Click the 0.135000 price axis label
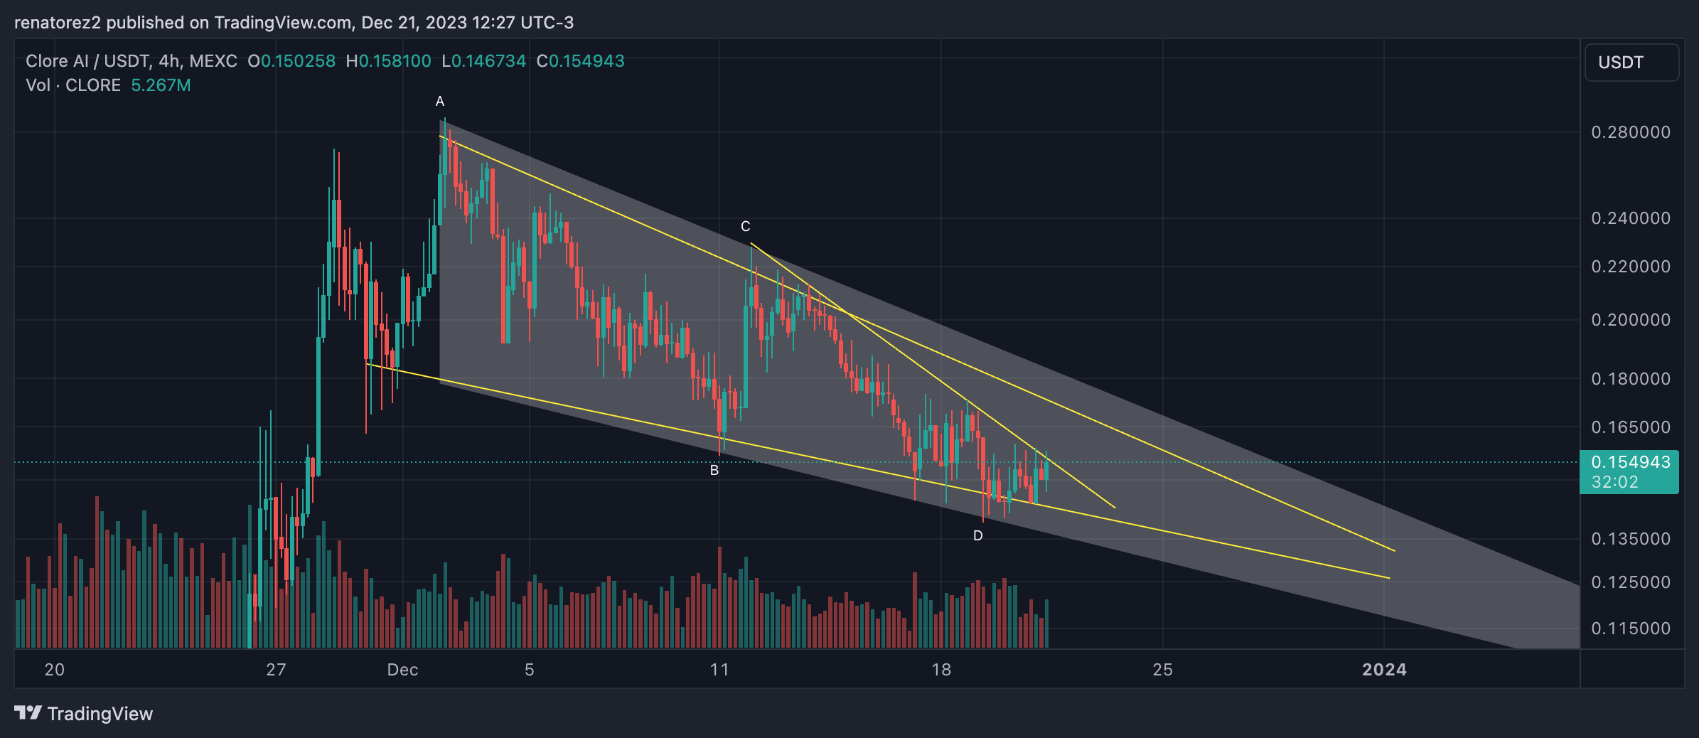Viewport: 1699px width, 738px height. coord(1631,539)
